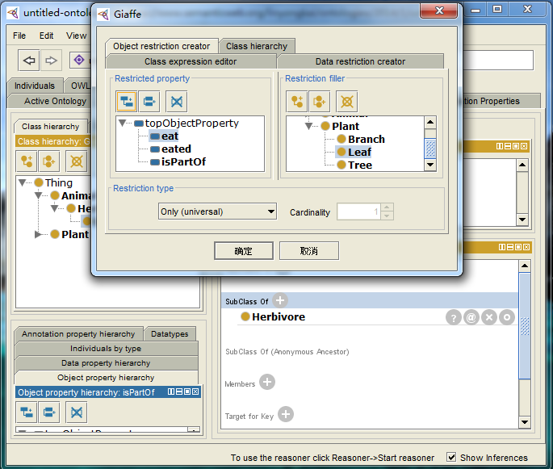Expand Plant node in main hierarchy
The image size is (553, 469).
[38, 234]
